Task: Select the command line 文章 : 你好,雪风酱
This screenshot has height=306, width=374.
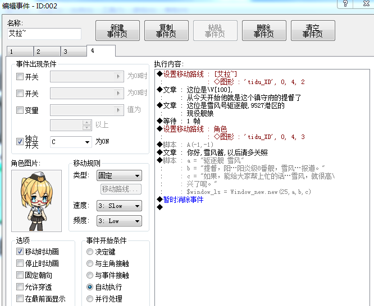Action: pos(212,152)
